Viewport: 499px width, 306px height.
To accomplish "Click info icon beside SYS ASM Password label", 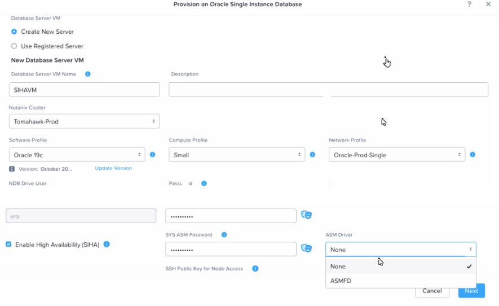I will coord(224,234).
